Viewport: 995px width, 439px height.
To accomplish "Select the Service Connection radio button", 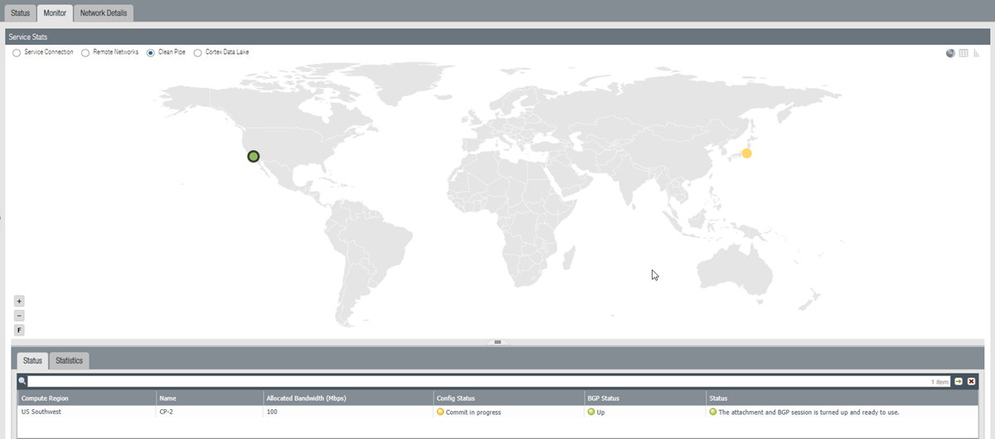I will 17,52.
